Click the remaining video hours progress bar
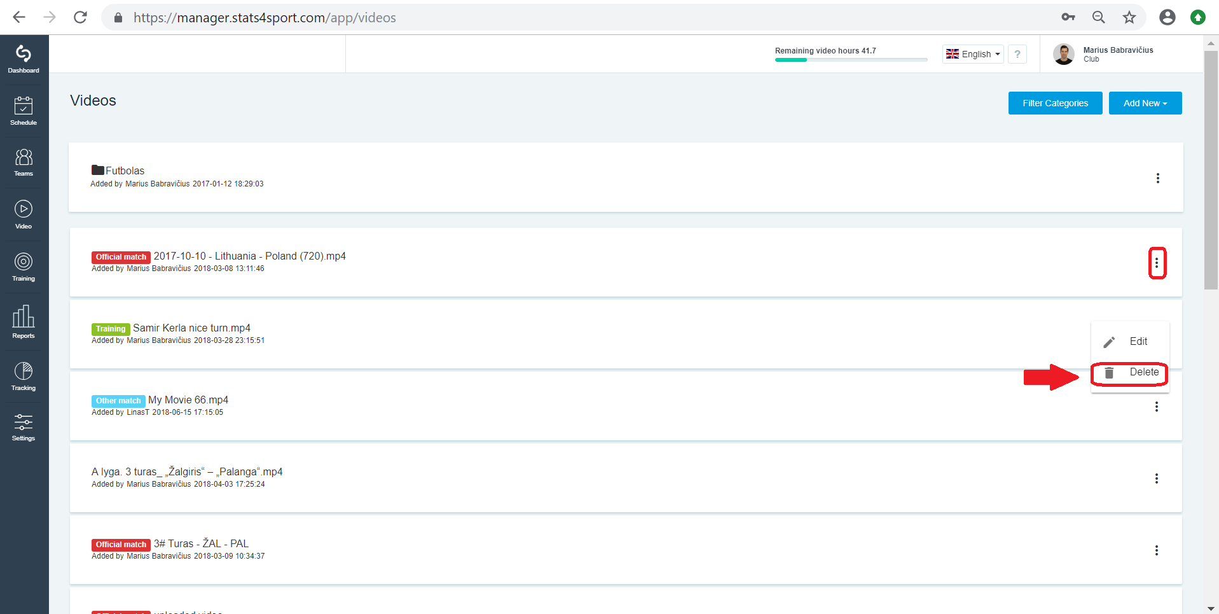 tap(851, 60)
